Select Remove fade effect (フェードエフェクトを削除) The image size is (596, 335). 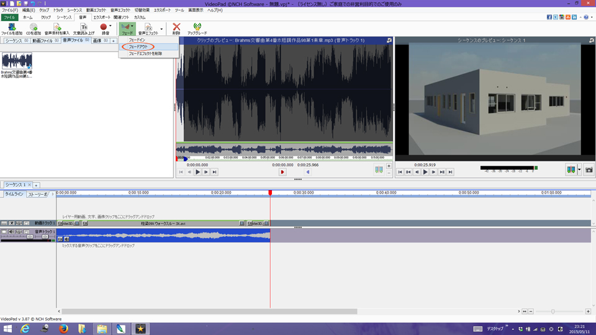148,53
